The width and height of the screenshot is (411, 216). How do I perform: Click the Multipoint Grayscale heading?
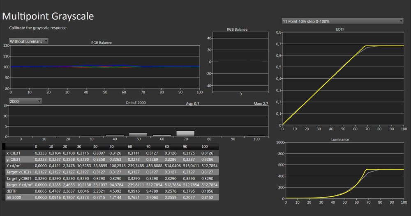48,16
